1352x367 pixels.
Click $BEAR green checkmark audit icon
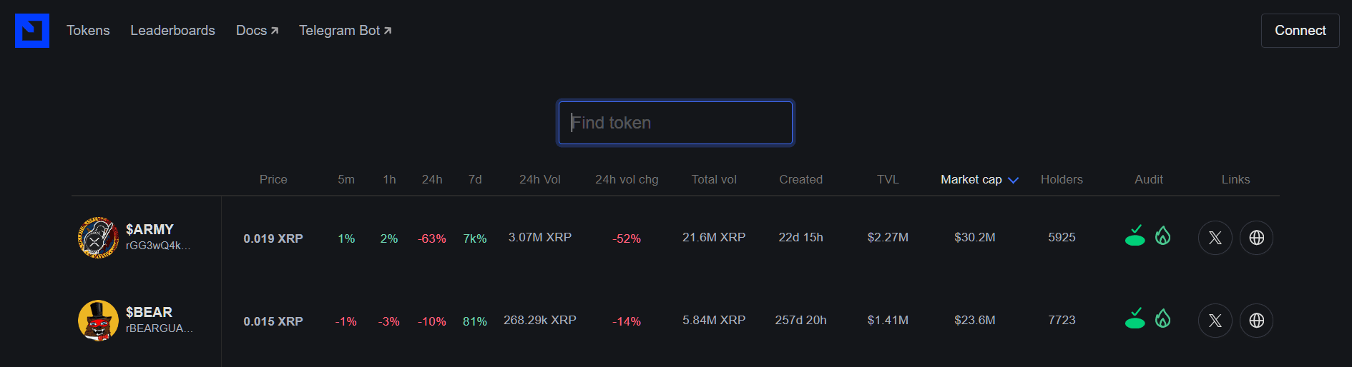point(1135,318)
